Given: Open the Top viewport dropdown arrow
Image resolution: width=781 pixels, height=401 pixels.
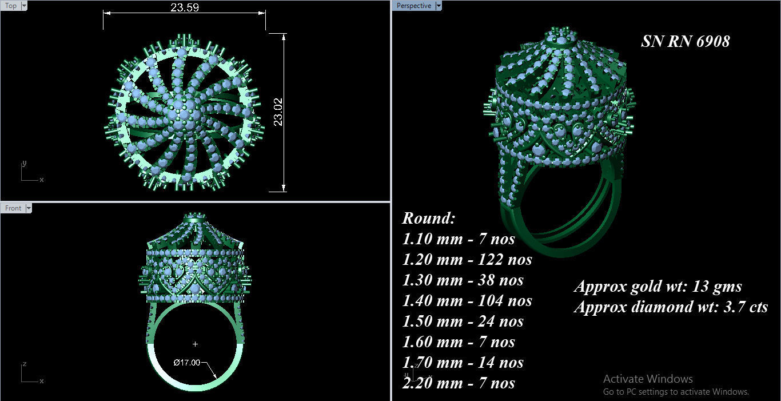Looking at the screenshot, I should tap(24, 6).
